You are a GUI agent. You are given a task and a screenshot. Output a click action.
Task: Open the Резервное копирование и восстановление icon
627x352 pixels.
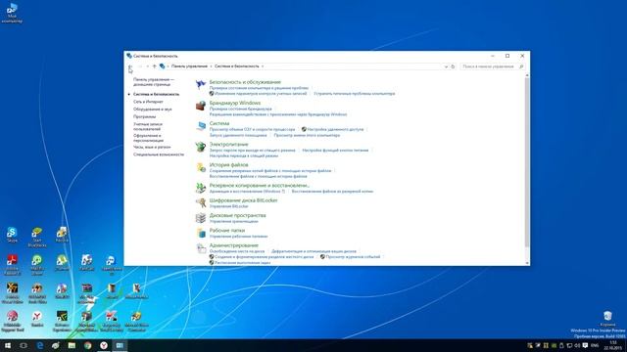pyautogui.click(x=200, y=188)
